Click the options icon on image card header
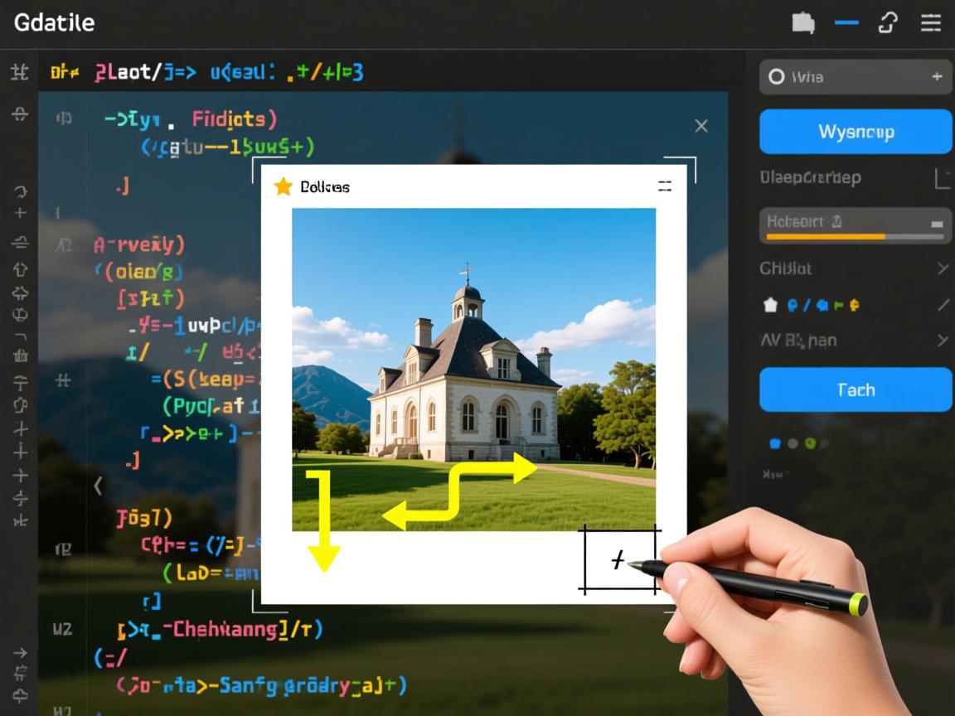Screen dimensions: 955x716 (x=665, y=186)
